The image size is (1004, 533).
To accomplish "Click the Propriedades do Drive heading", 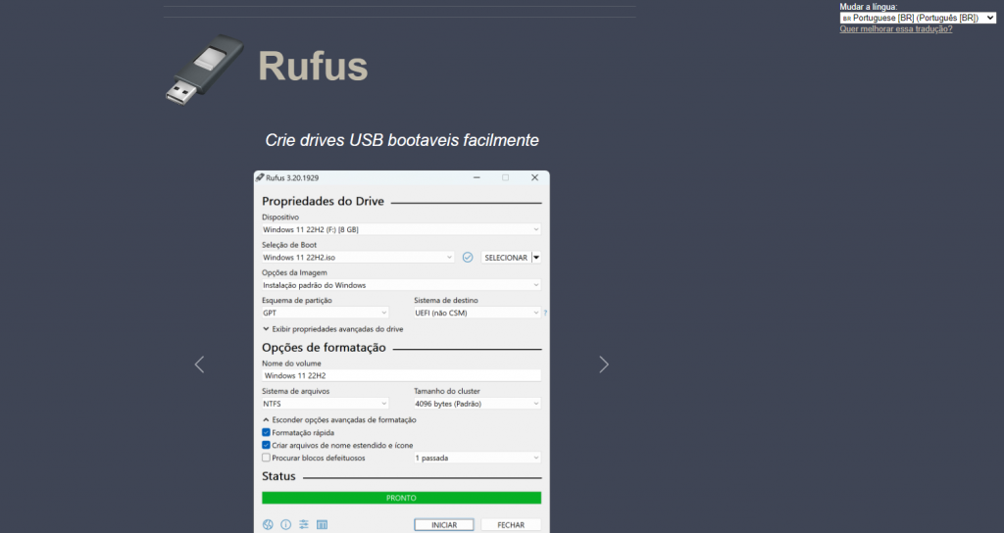I will point(323,201).
